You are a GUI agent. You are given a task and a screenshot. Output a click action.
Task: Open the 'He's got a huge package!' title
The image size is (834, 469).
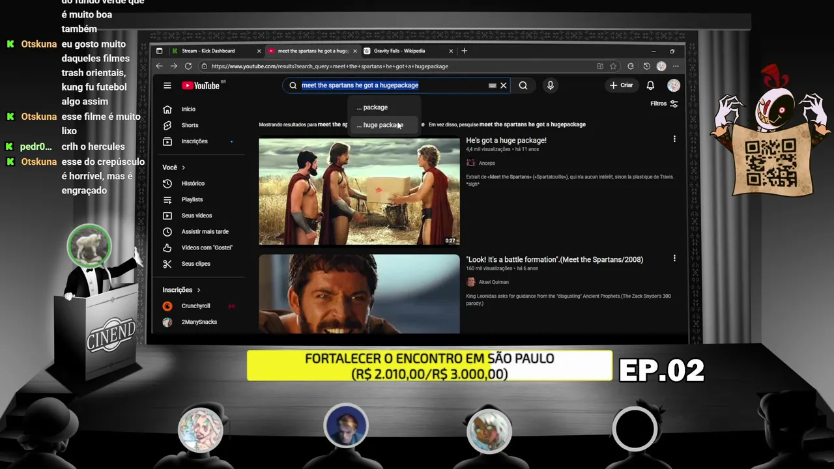click(506, 140)
